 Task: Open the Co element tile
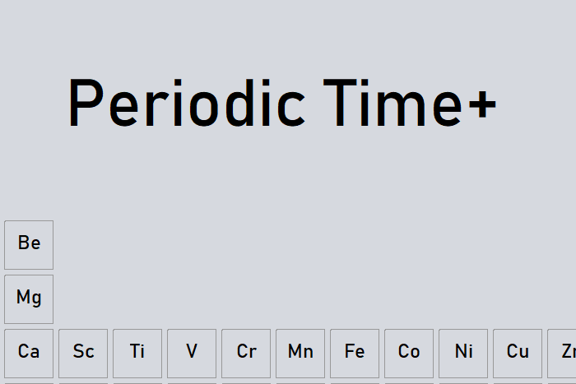[x=409, y=353]
